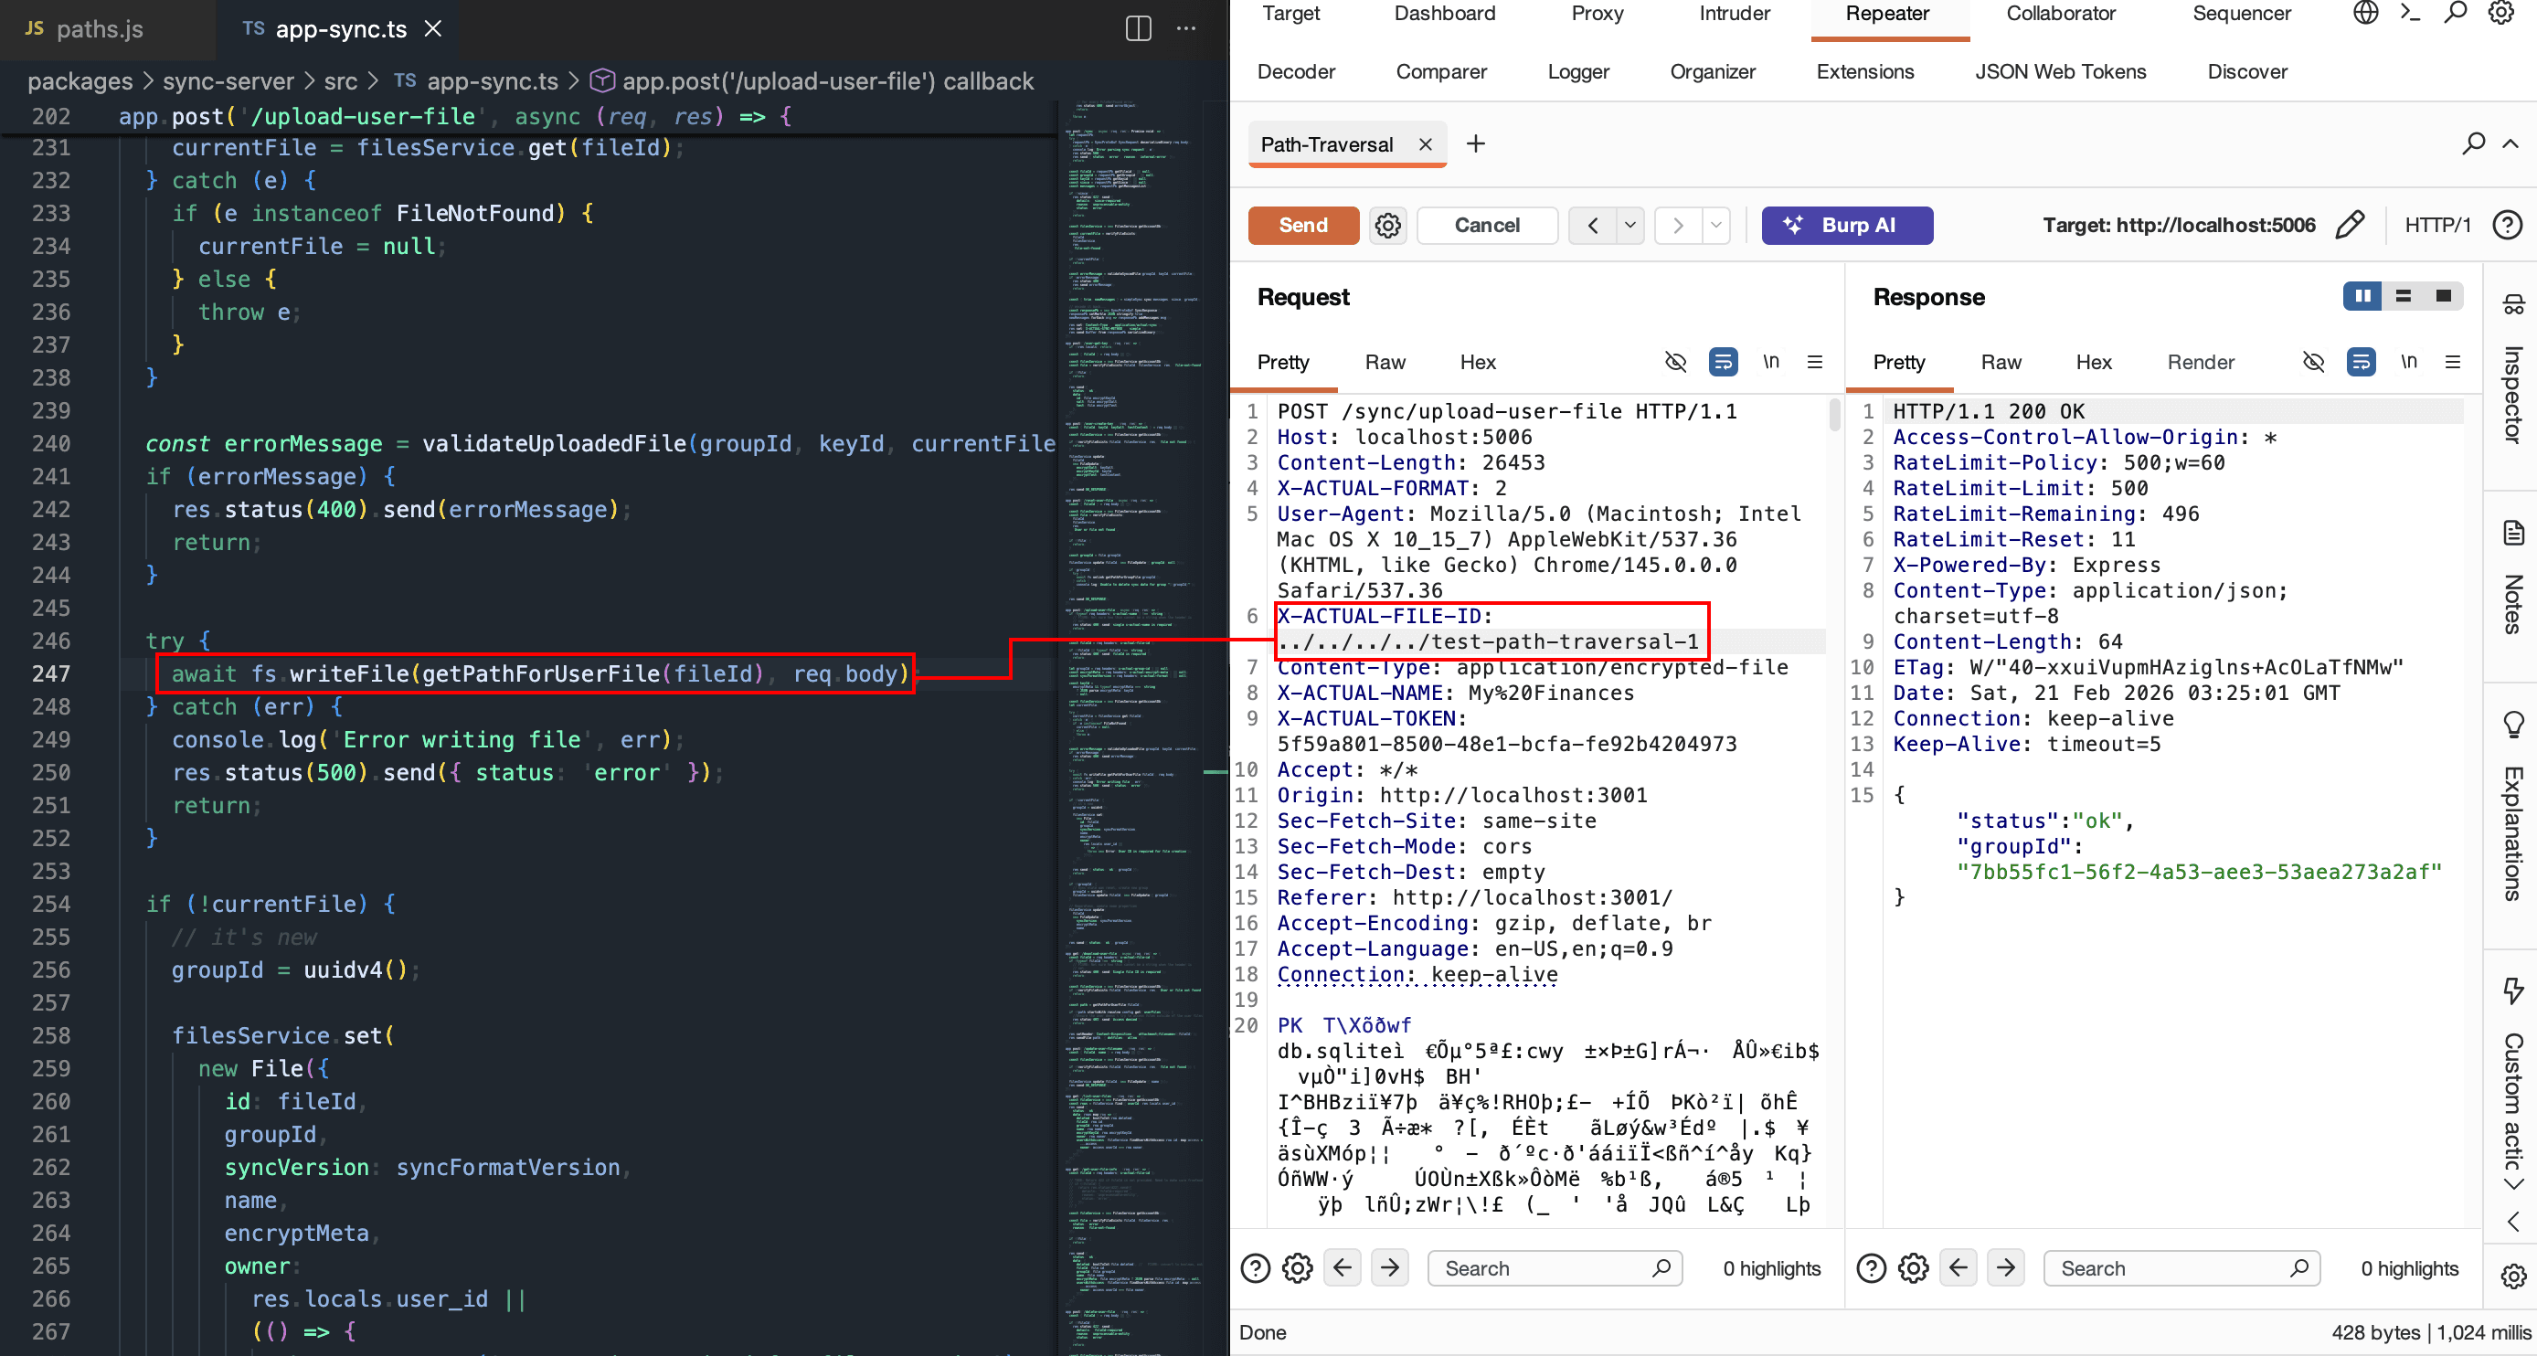The width and height of the screenshot is (2537, 1356).
Task: Click the split editor icon in VS Code
Action: [x=1138, y=28]
